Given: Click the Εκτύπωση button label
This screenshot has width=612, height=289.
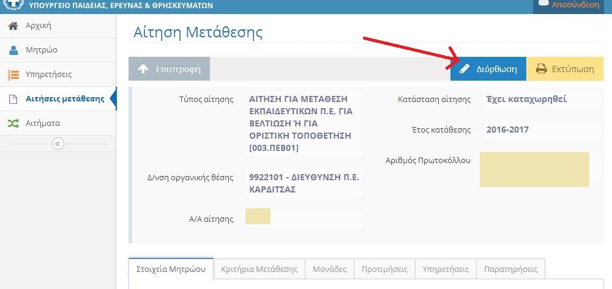Looking at the screenshot, I should (x=573, y=69).
